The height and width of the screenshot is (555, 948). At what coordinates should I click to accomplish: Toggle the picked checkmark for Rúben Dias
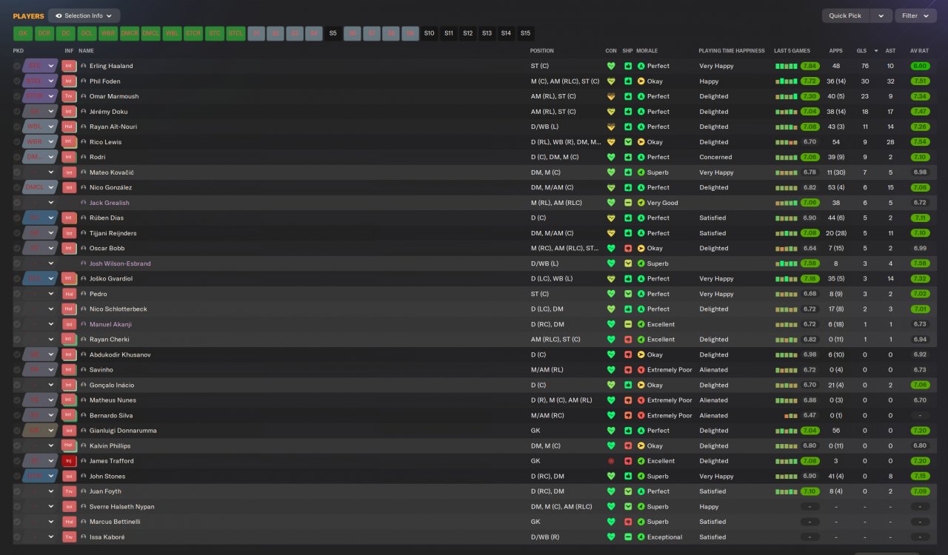coord(17,218)
